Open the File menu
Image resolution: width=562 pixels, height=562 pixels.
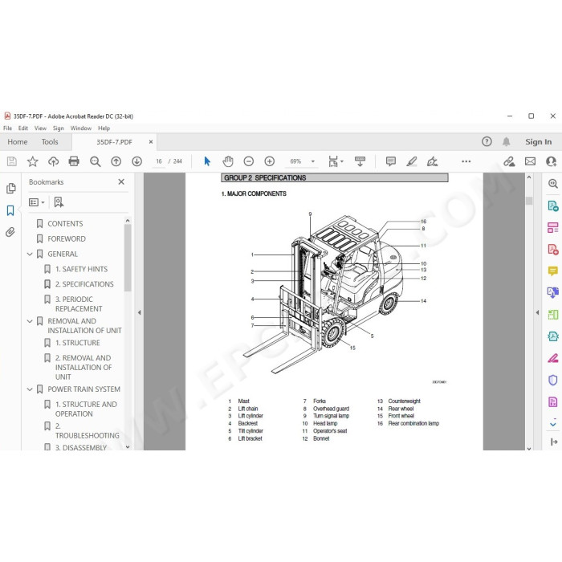(x=7, y=128)
